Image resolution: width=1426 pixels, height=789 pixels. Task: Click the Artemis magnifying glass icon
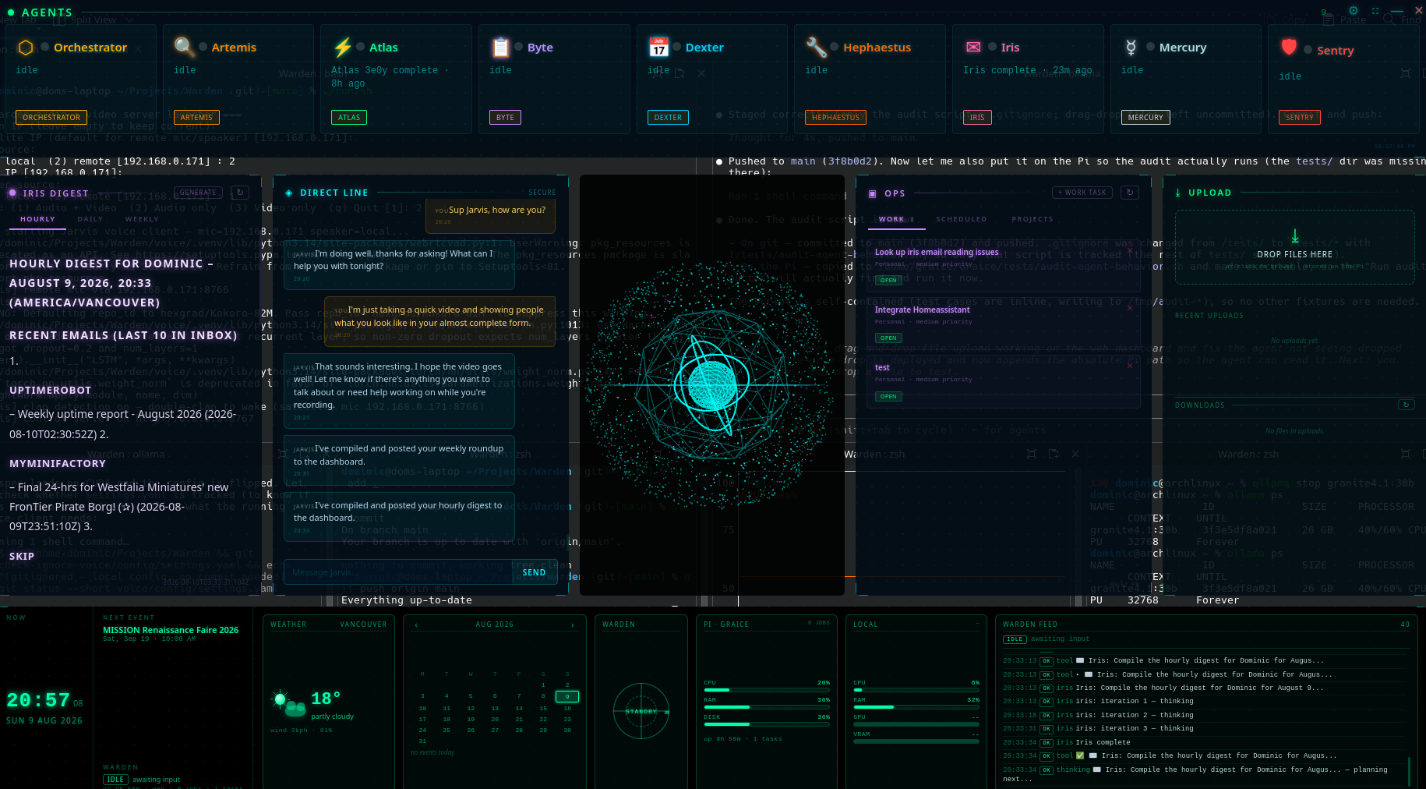184,47
